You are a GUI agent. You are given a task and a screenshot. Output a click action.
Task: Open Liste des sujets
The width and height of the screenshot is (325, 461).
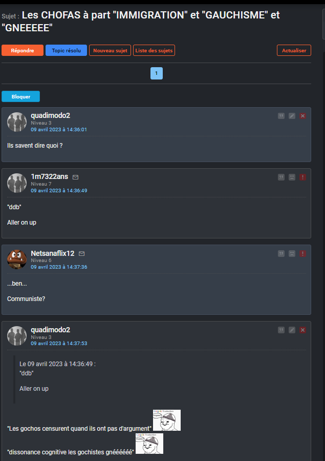154,50
